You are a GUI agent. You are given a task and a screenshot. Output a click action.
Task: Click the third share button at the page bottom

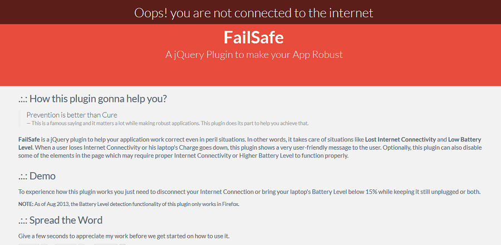click(106, 243)
